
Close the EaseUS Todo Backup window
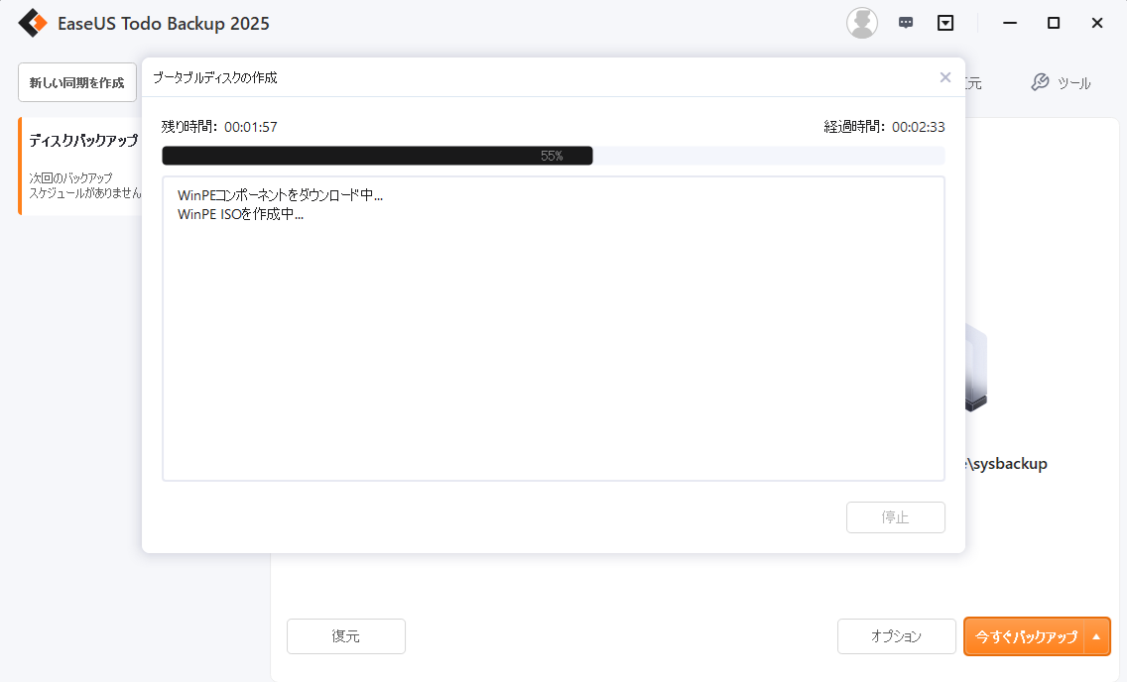coord(1097,23)
